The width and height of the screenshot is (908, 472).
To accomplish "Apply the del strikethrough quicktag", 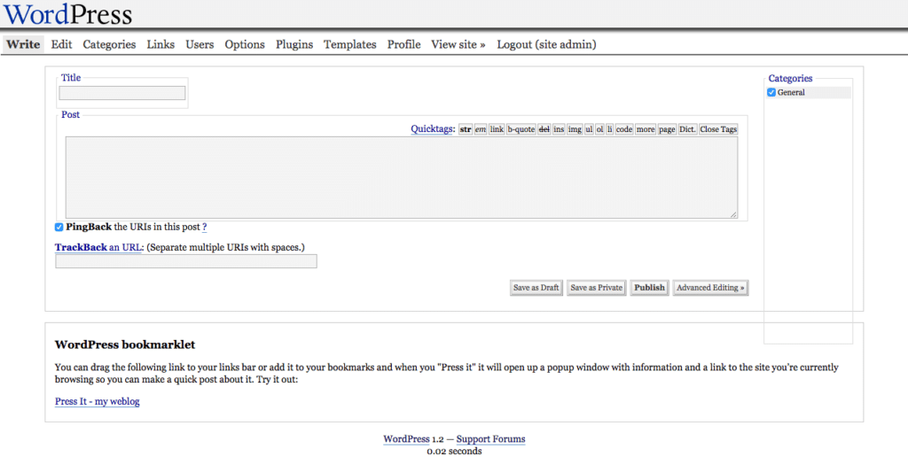I will tap(544, 129).
